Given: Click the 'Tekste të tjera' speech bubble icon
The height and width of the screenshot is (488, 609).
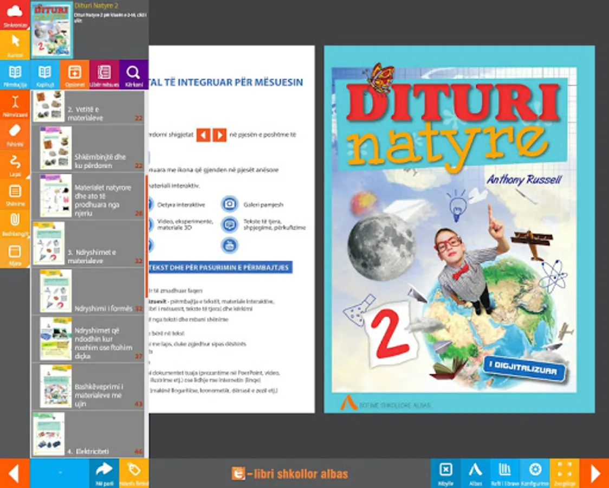Looking at the screenshot, I should coord(230,224).
